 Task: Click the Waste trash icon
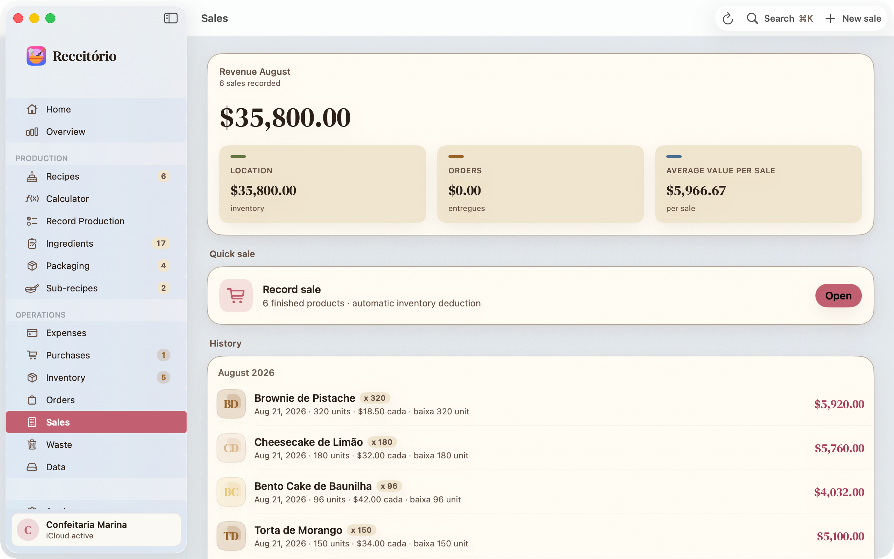32,444
